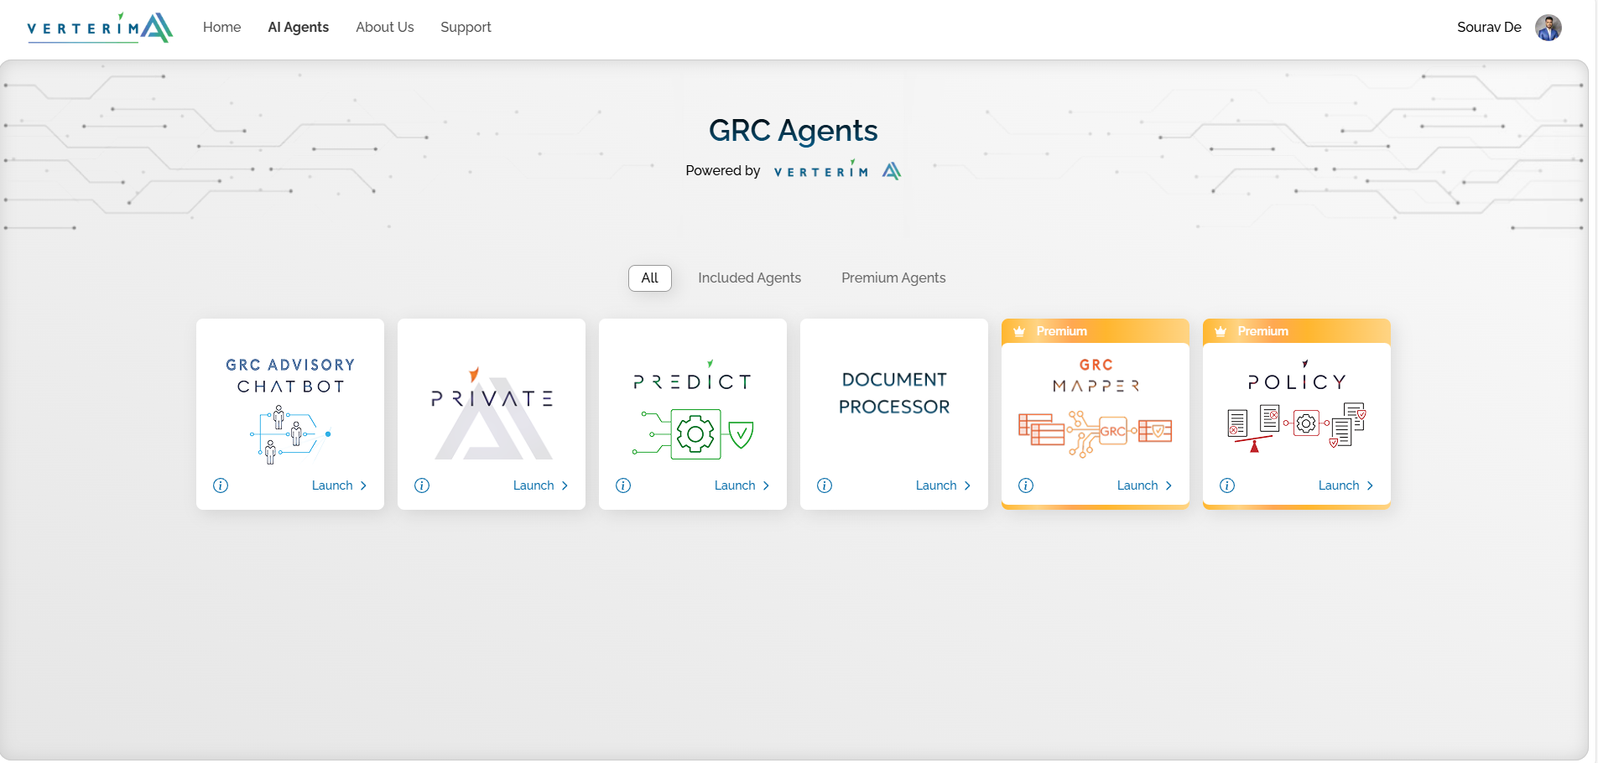
Task: Launch the Predict agent
Action: coord(742,485)
